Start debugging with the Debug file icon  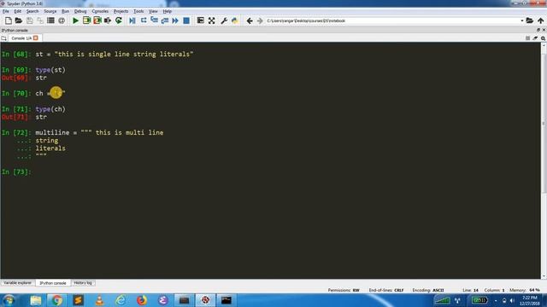[132, 20]
